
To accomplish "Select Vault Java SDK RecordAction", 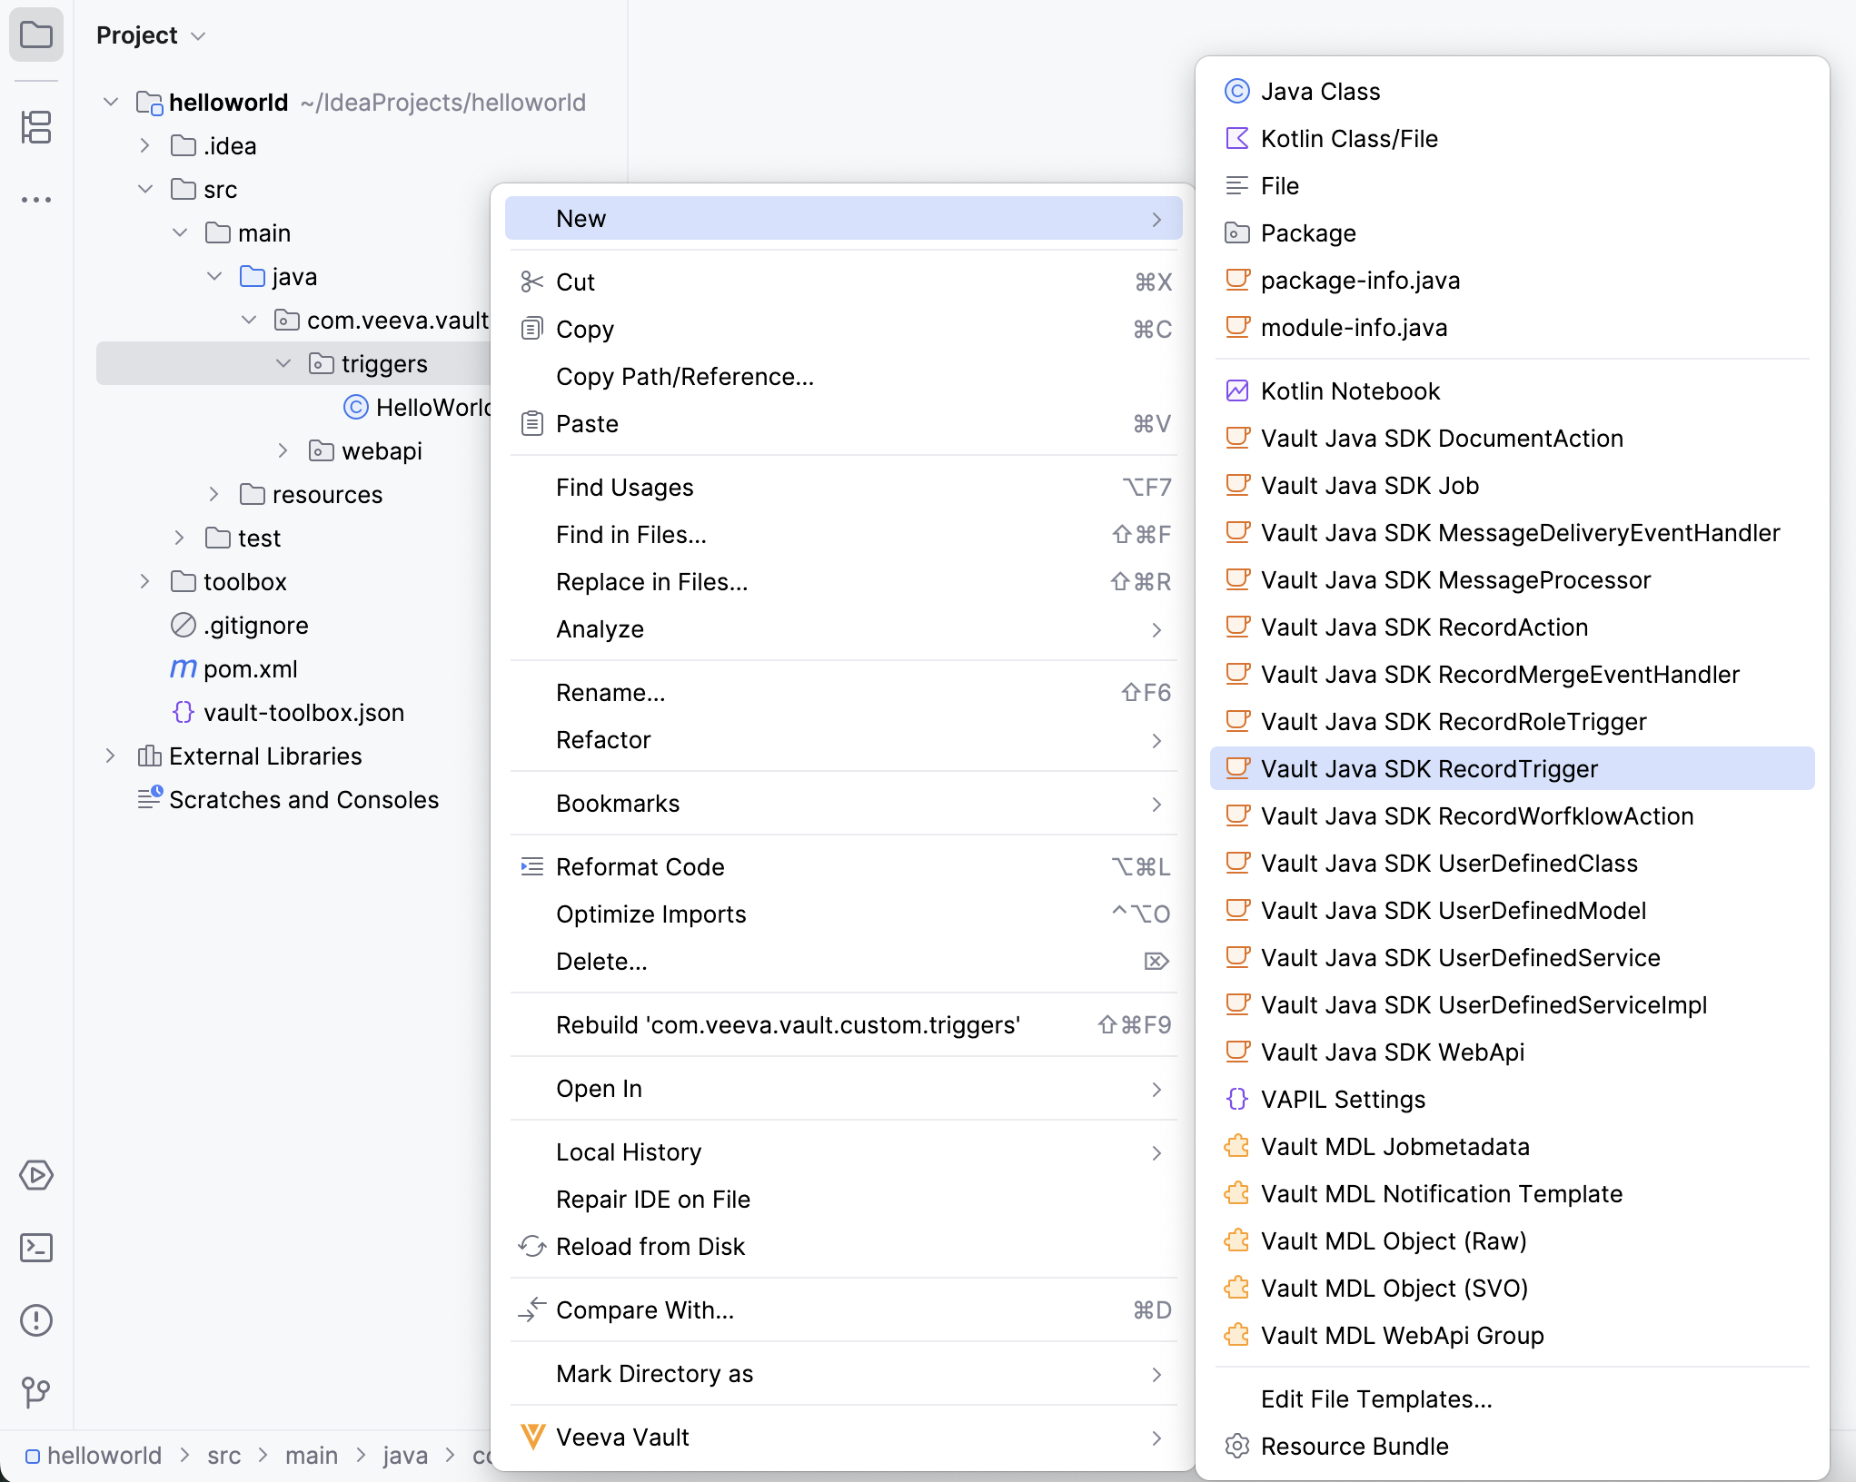I will [x=1512, y=627].
